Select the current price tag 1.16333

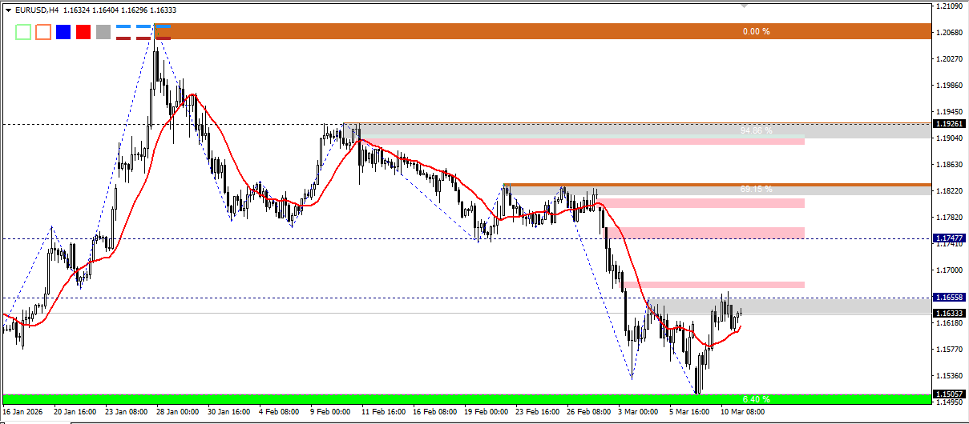pos(951,313)
